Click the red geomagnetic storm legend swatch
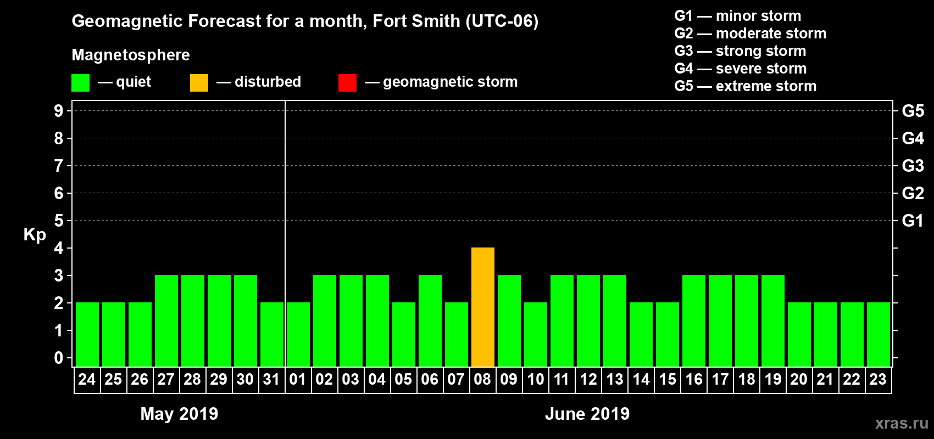Viewport: 934px width, 439px height. click(x=347, y=83)
